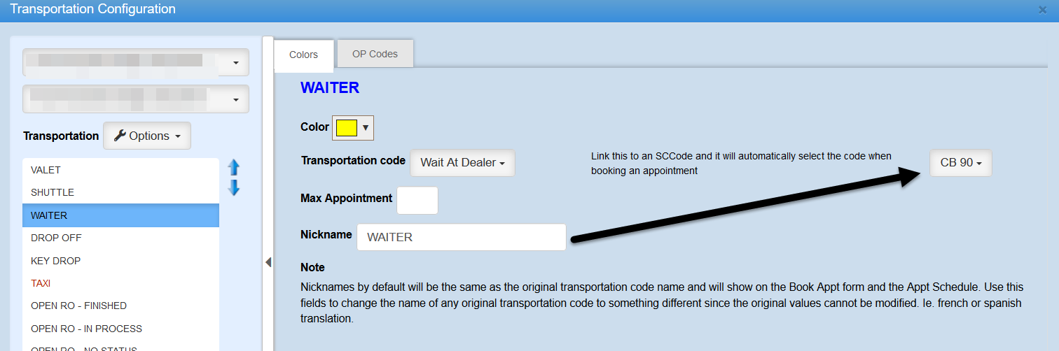Click the yellow color swatch

tap(347, 128)
